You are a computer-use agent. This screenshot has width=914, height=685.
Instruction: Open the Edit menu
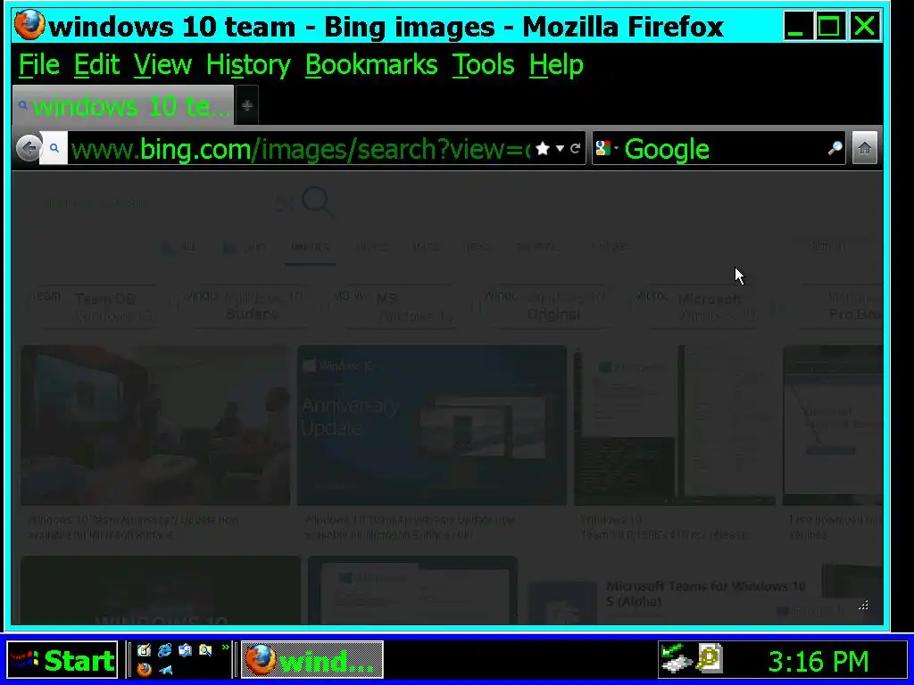(x=96, y=64)
